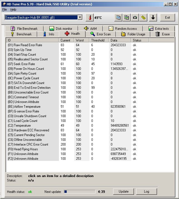Switch to the Benchmark tab
Screen dimensions: 179x199
21,34
